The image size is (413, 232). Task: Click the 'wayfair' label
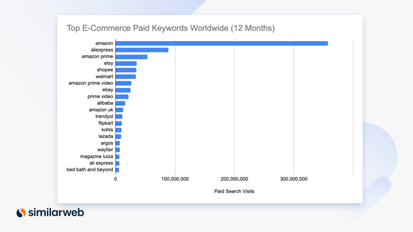105,150
